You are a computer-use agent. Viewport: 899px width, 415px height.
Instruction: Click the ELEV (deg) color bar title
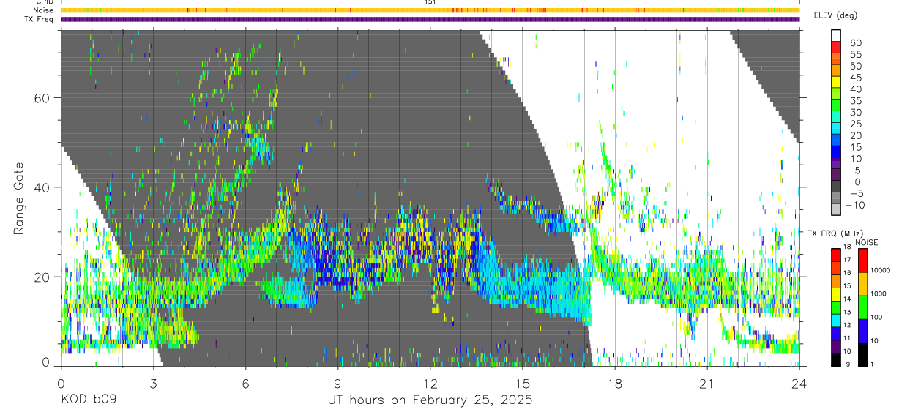pyautogui.click(x=835, y=16)
